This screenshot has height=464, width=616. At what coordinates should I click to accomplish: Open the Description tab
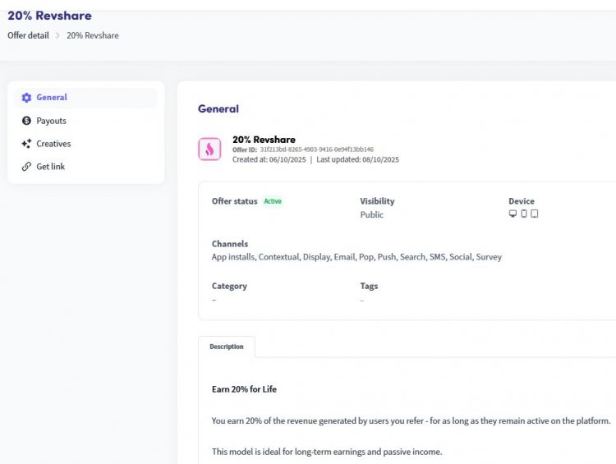click(227, 347)
